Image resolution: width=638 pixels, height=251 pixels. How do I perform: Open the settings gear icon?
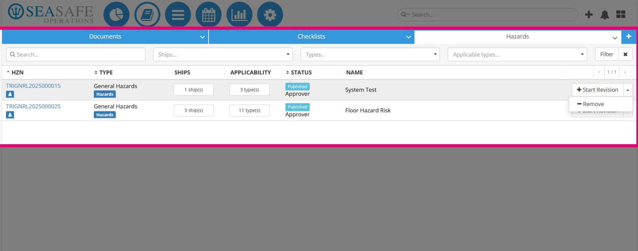(270, 15)
